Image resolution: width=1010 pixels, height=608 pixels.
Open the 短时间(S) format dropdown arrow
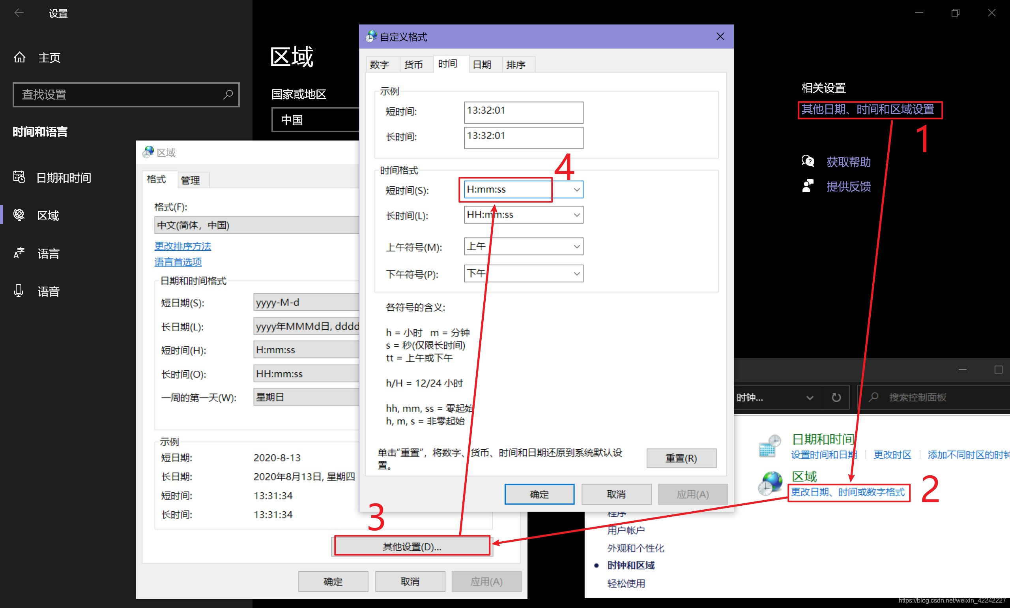tap(576, 190)
